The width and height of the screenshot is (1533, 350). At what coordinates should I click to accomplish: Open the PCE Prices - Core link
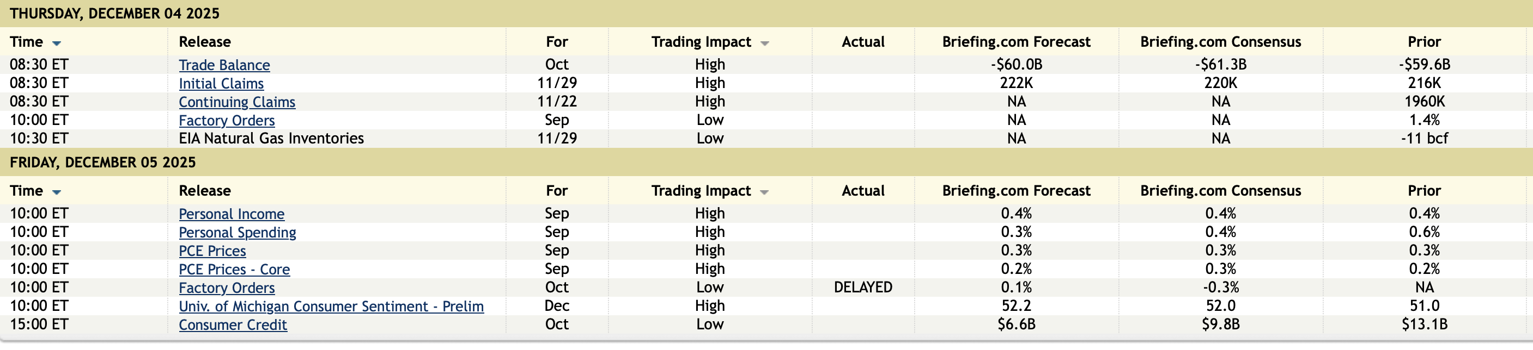[234, 270]
